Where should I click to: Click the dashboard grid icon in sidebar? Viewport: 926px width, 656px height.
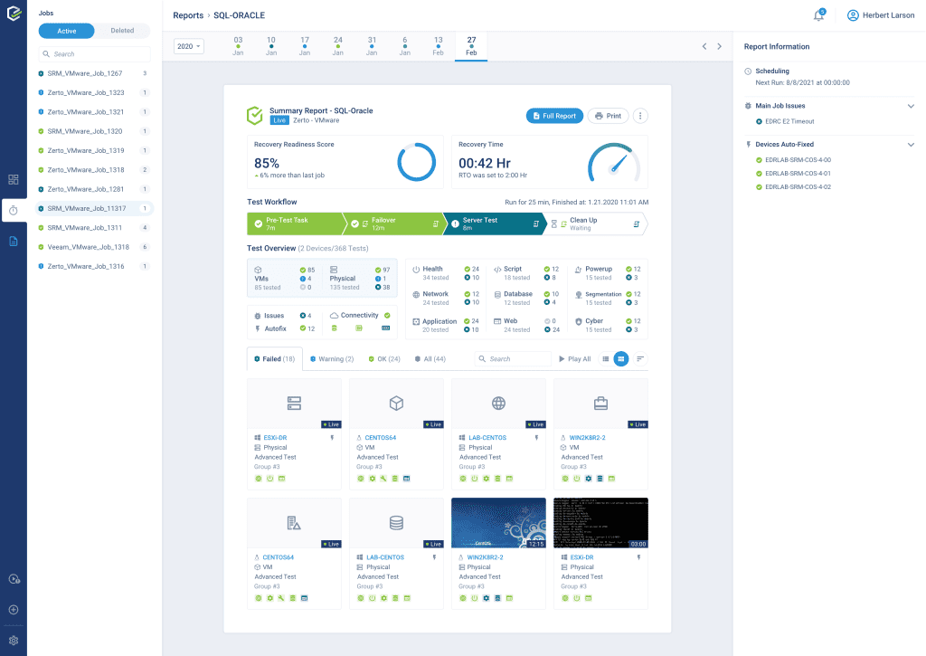tap(14, 180)
